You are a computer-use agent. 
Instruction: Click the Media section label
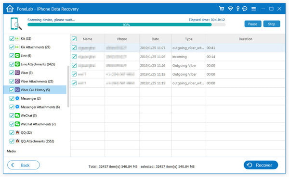[x=11, y=151]
